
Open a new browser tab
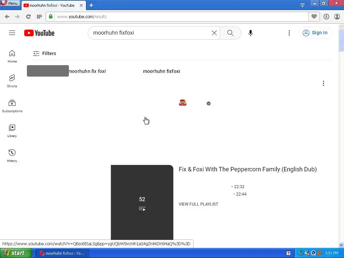point(91,5)
